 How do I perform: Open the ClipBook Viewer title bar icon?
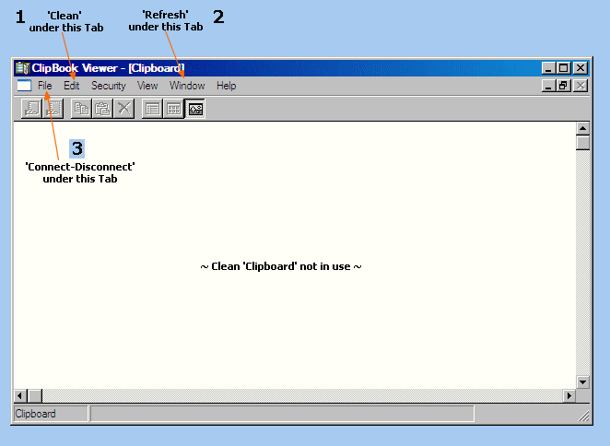(x=22, y=68)
